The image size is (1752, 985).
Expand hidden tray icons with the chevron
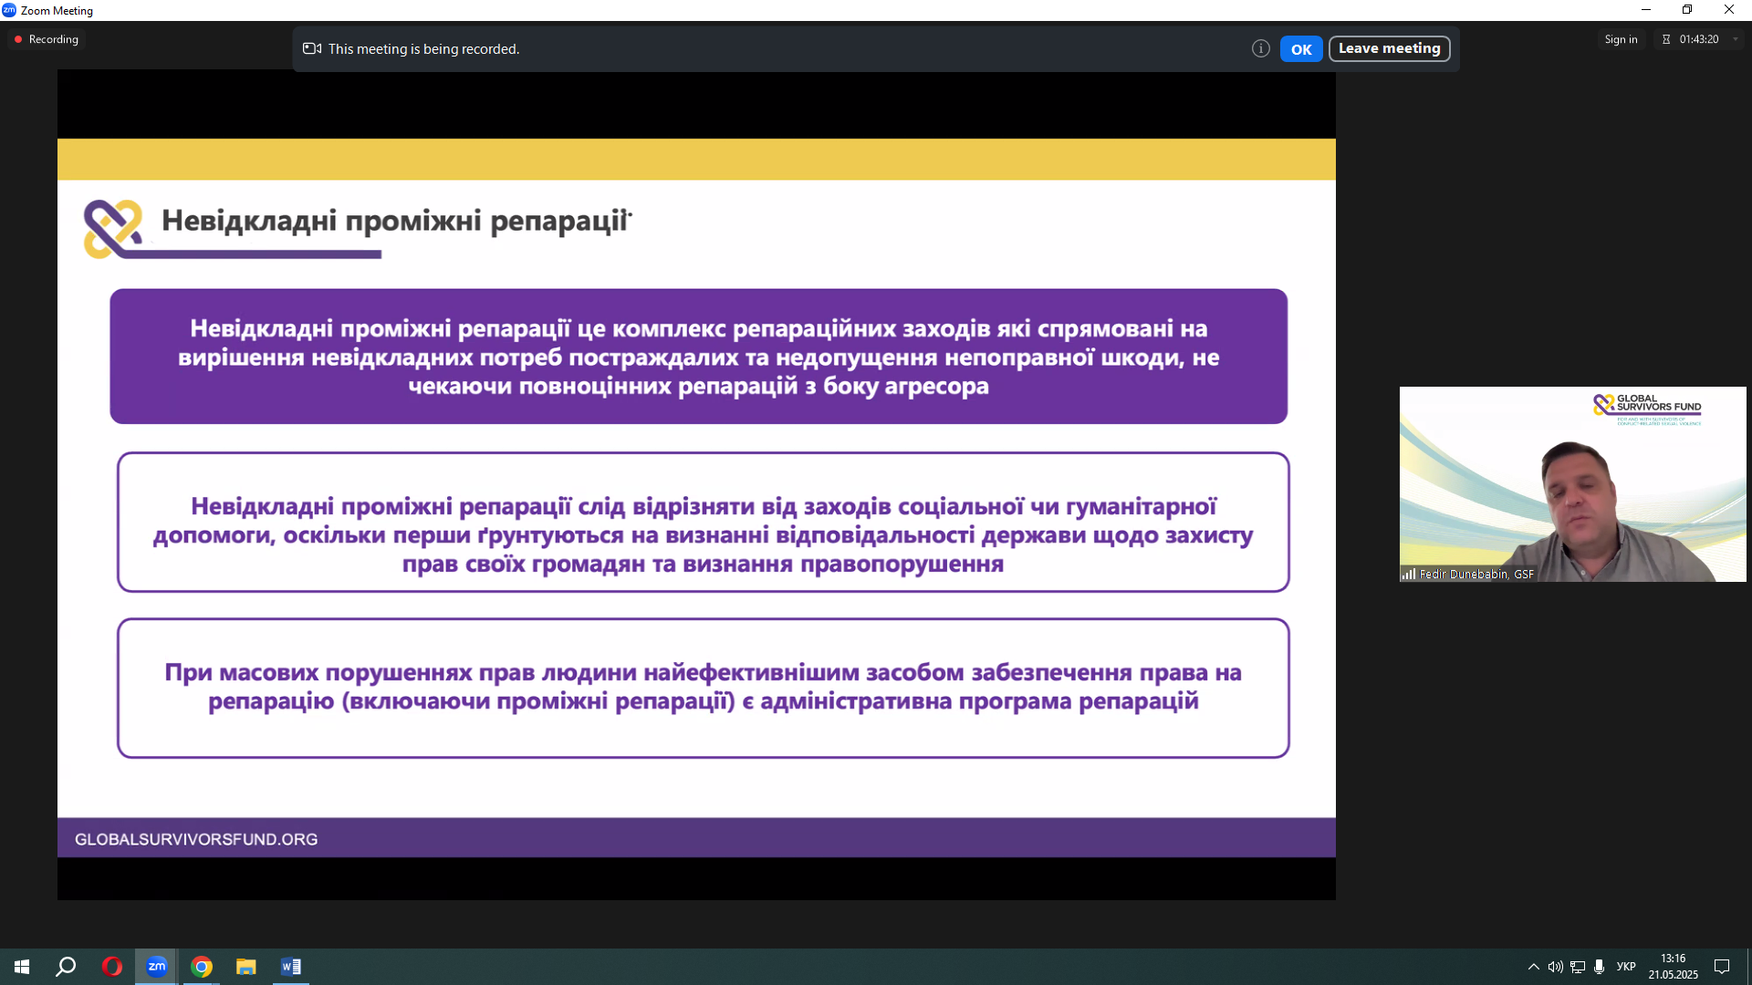(1533, 967)
